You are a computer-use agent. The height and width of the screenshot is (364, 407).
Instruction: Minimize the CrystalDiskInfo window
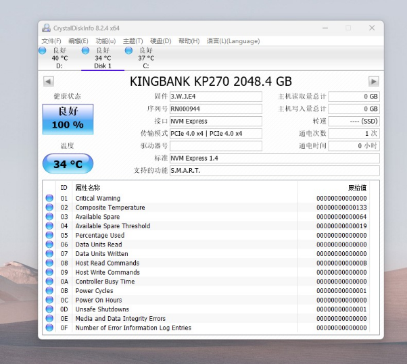tap(325, 28)
